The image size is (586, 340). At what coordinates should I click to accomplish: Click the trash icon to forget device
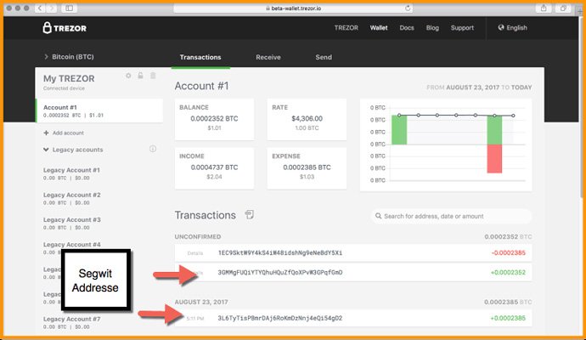(153, 76)
